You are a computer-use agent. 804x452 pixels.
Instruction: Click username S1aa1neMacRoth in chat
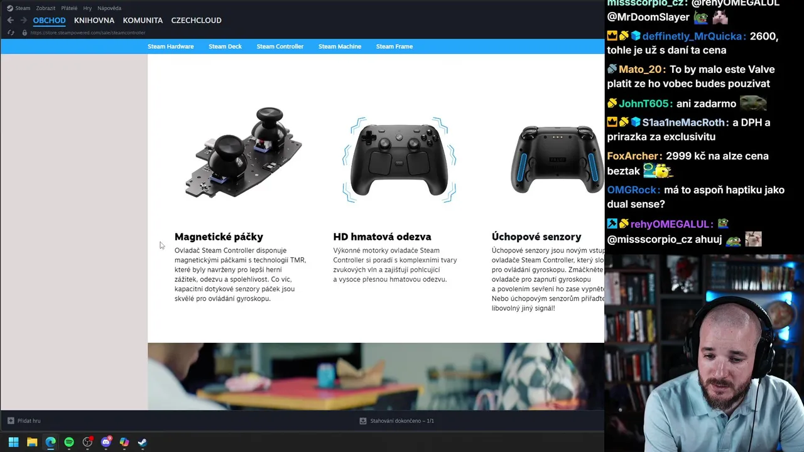click(x=685, y=122)
